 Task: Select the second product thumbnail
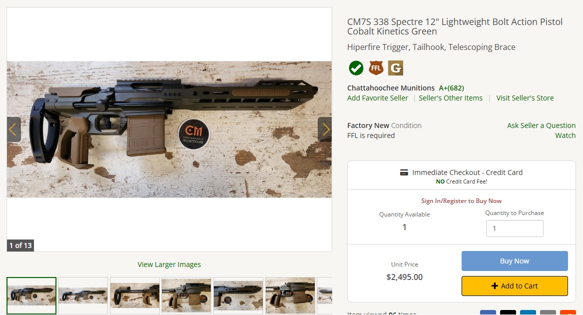click(83, 295)
